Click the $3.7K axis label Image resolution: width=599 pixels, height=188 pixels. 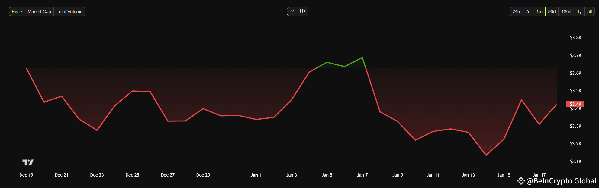point(575,55)
